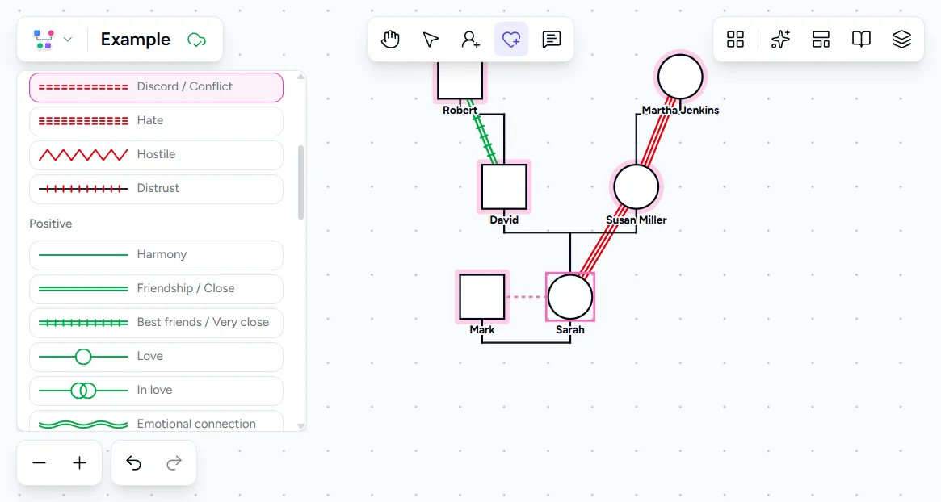This screenshot has height=502, width=941.
Task: Select Discord / Conflict relationship type
Action: [156, 87]
